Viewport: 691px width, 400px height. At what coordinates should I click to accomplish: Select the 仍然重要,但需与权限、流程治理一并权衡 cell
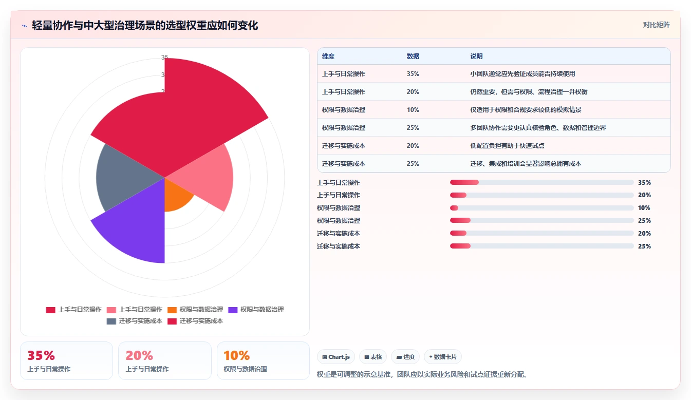click(529, 92)
